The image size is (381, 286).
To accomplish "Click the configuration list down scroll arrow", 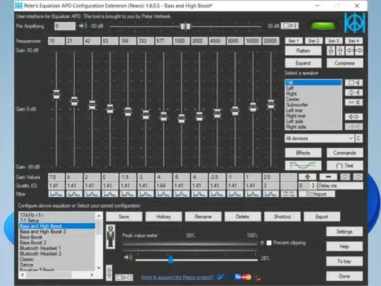I will click(x=99, y=268).
